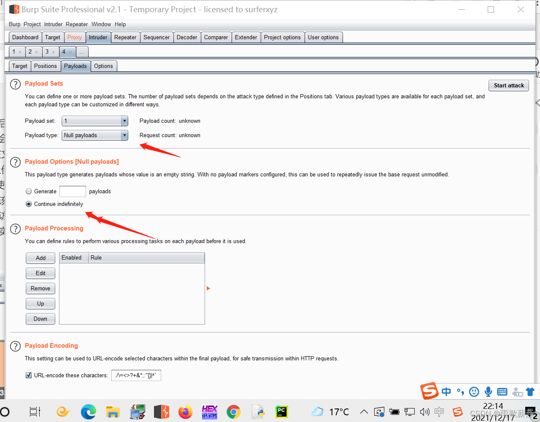Open the HEX editor taskbar icon
540x422 pixels.
210,411
